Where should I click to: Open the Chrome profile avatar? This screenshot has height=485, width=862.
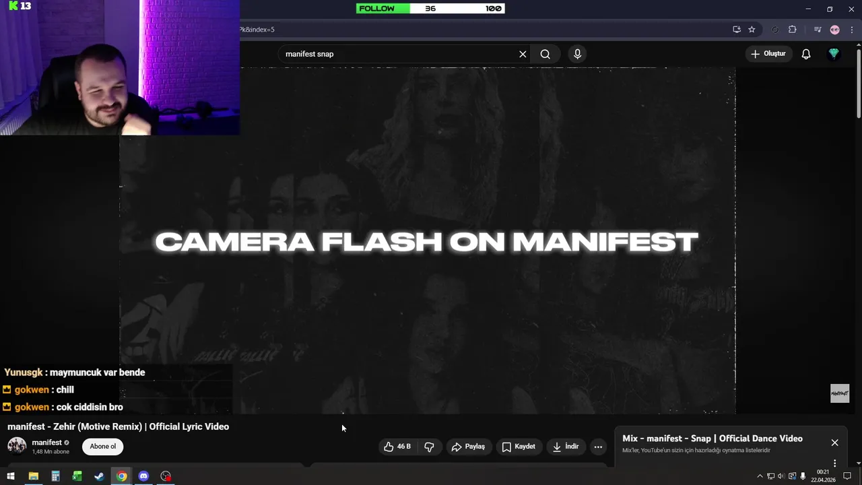point(835,30)
